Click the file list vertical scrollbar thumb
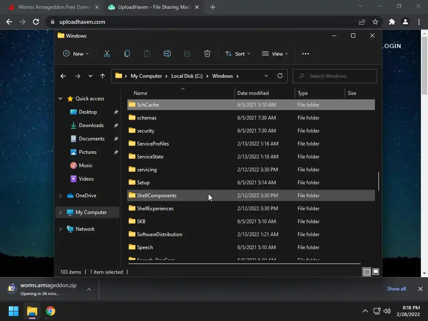Viewport: 428px width, 321px height. [379, 181]
